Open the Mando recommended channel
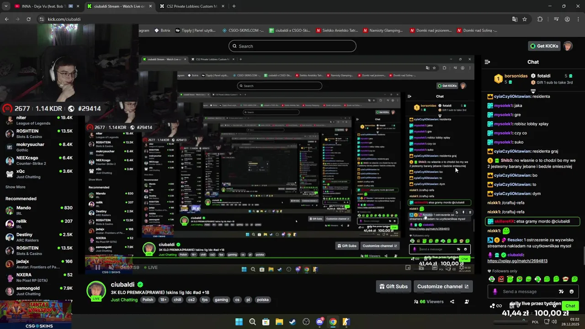Viewport: 585px width, 329px height. click(x=39, y=210)
